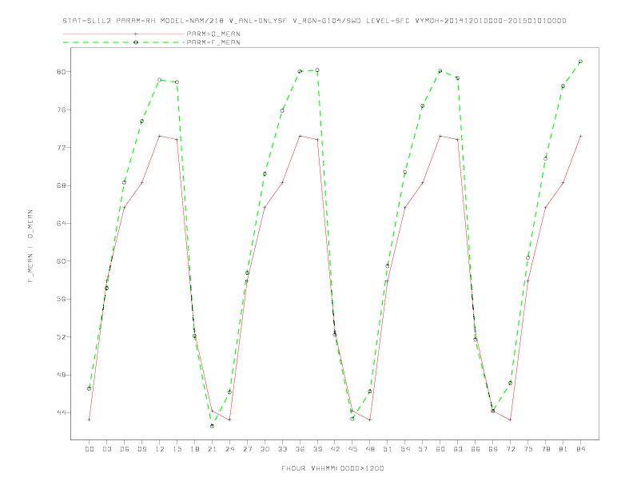Click the x-axis label 60
Image resolution: width=633 pixels, height=489 pixels.
coord(440,449)
